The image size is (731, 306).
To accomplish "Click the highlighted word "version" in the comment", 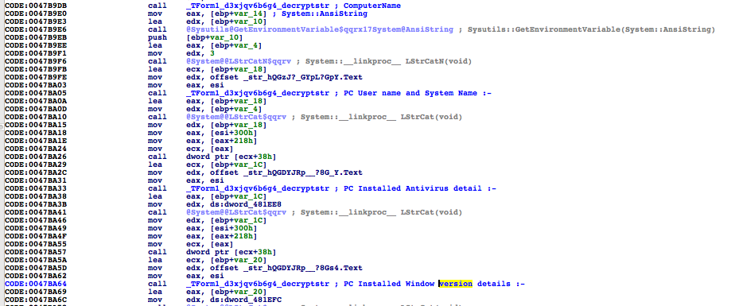I will tap(456, 284).
